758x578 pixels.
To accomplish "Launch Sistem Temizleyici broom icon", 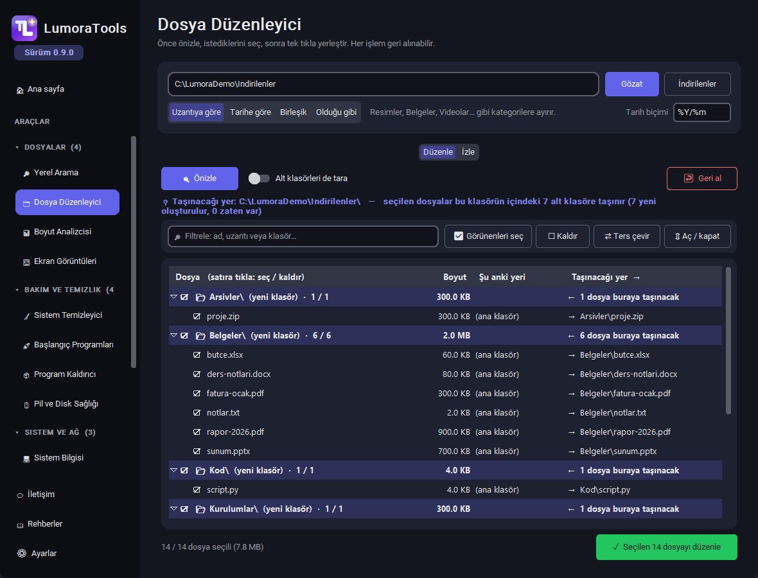I will 26,316.
